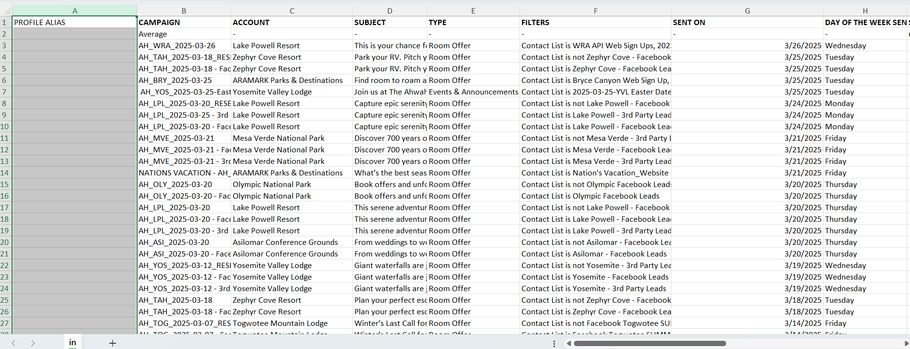Select column A header
The height and width of the screenshot is (349, 910).
tap(74, 11)
